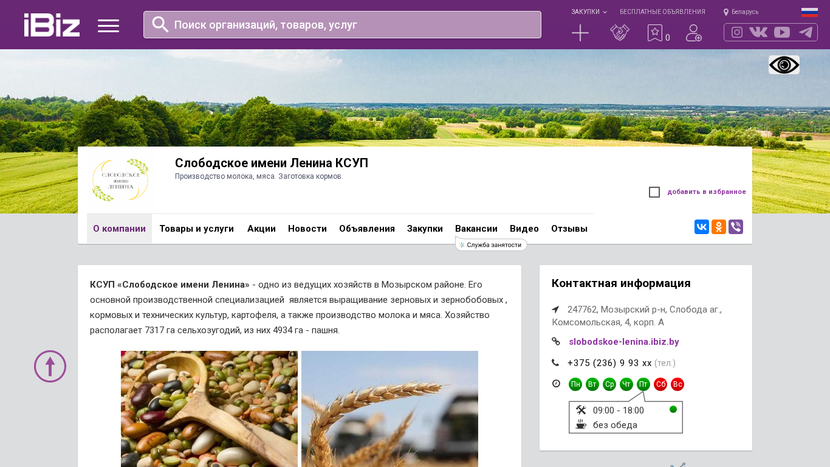Switch to Товары и услуги tab
830x467 pixels.
click(x=197, y=229)
